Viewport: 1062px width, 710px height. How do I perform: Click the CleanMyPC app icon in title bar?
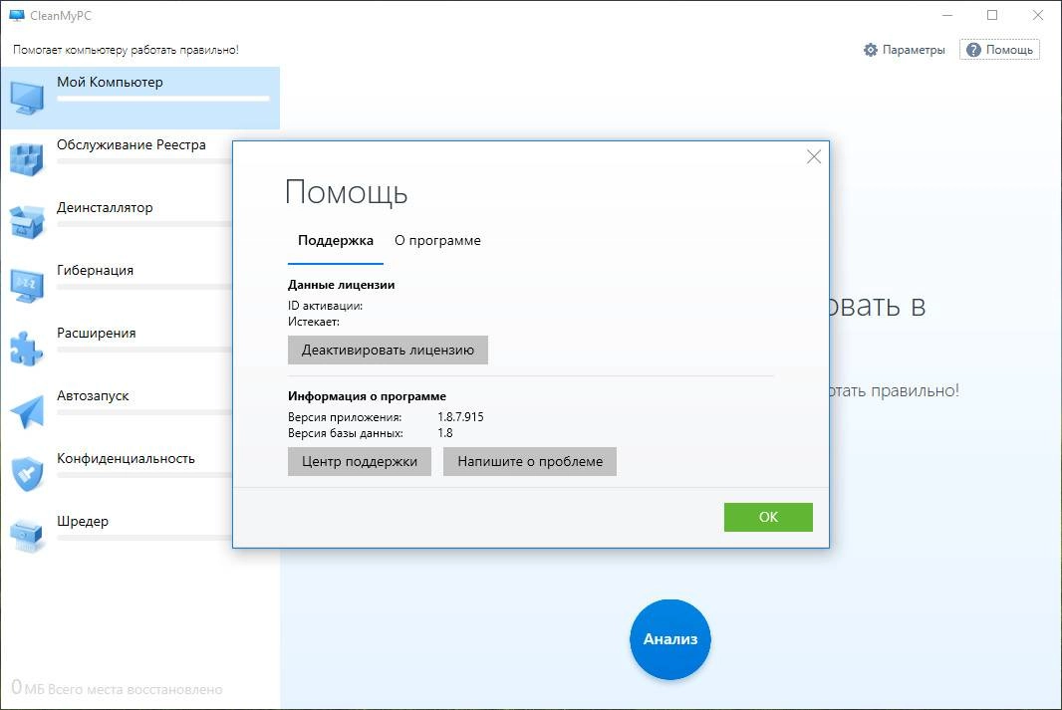(17, 15)
